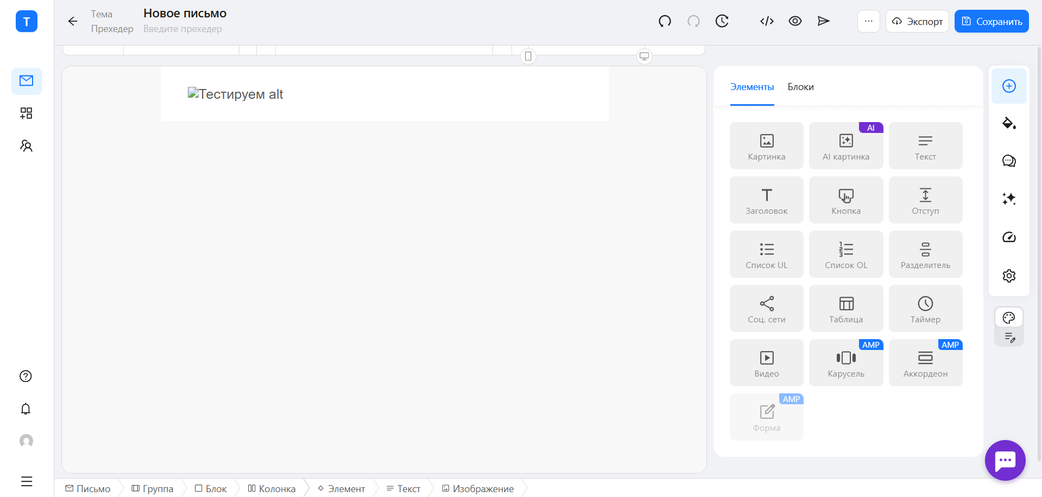Select Письмо in the breadcrumb
This screenshot has height=497, width=1042.
[88, 488]
